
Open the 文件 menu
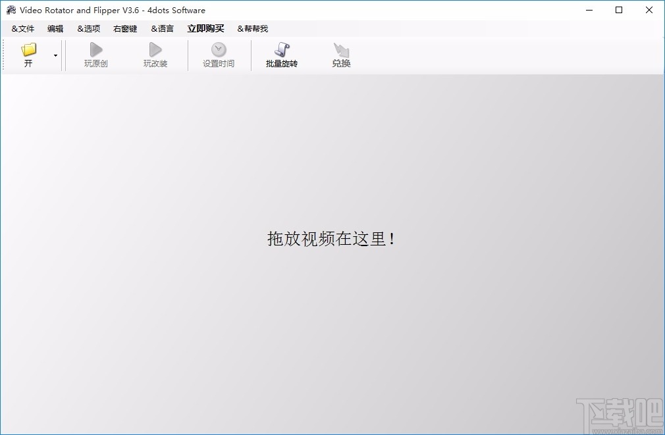(22, 28)
